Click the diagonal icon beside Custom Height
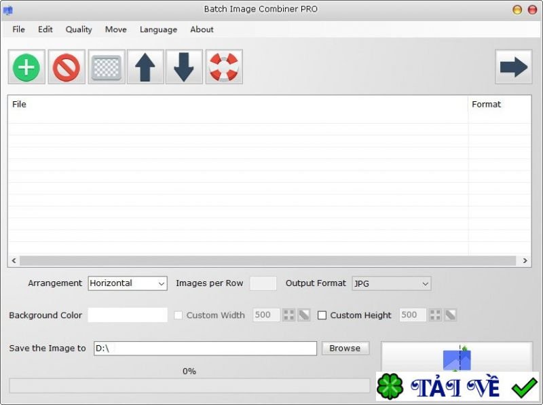 click(x=450, y=315)
